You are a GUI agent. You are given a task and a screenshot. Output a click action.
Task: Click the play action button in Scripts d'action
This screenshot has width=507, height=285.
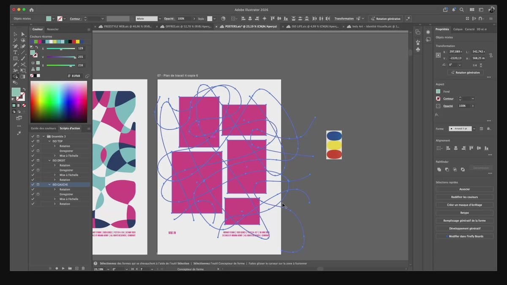coord(63,268)
